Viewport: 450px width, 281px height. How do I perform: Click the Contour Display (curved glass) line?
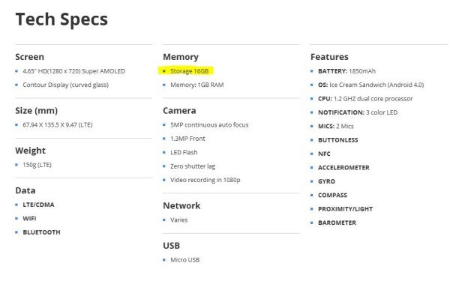click(65, 85)
